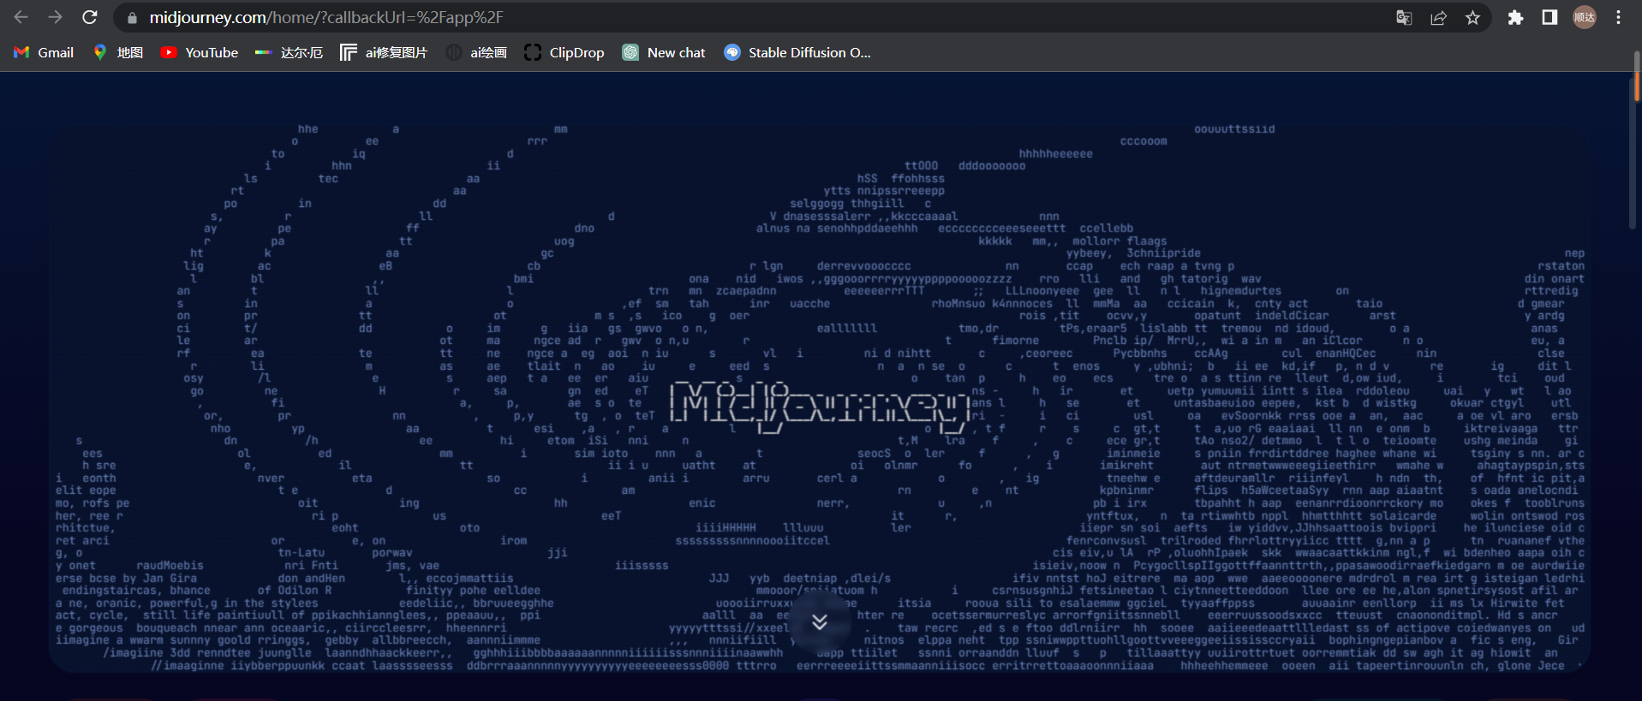
Task: Go forward to the next page
Action: (x=56, y=17)
